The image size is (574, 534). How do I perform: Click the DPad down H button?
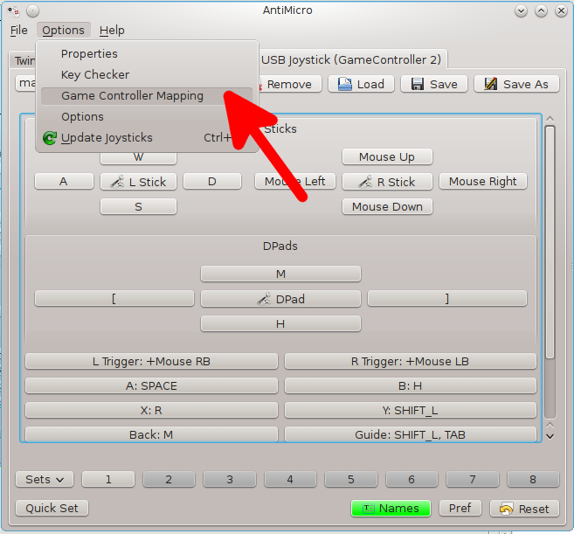click(280, 323)
